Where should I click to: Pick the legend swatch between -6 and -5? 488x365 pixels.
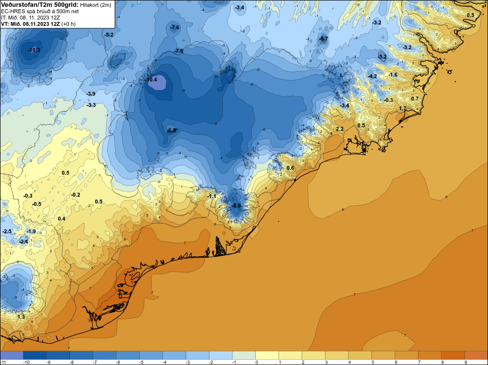click(x=127, y=355)
